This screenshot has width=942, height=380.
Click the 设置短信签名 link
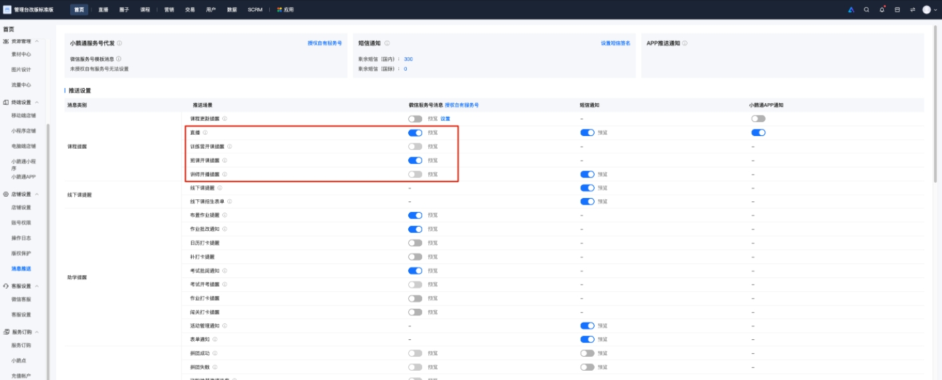pos(615,43)
